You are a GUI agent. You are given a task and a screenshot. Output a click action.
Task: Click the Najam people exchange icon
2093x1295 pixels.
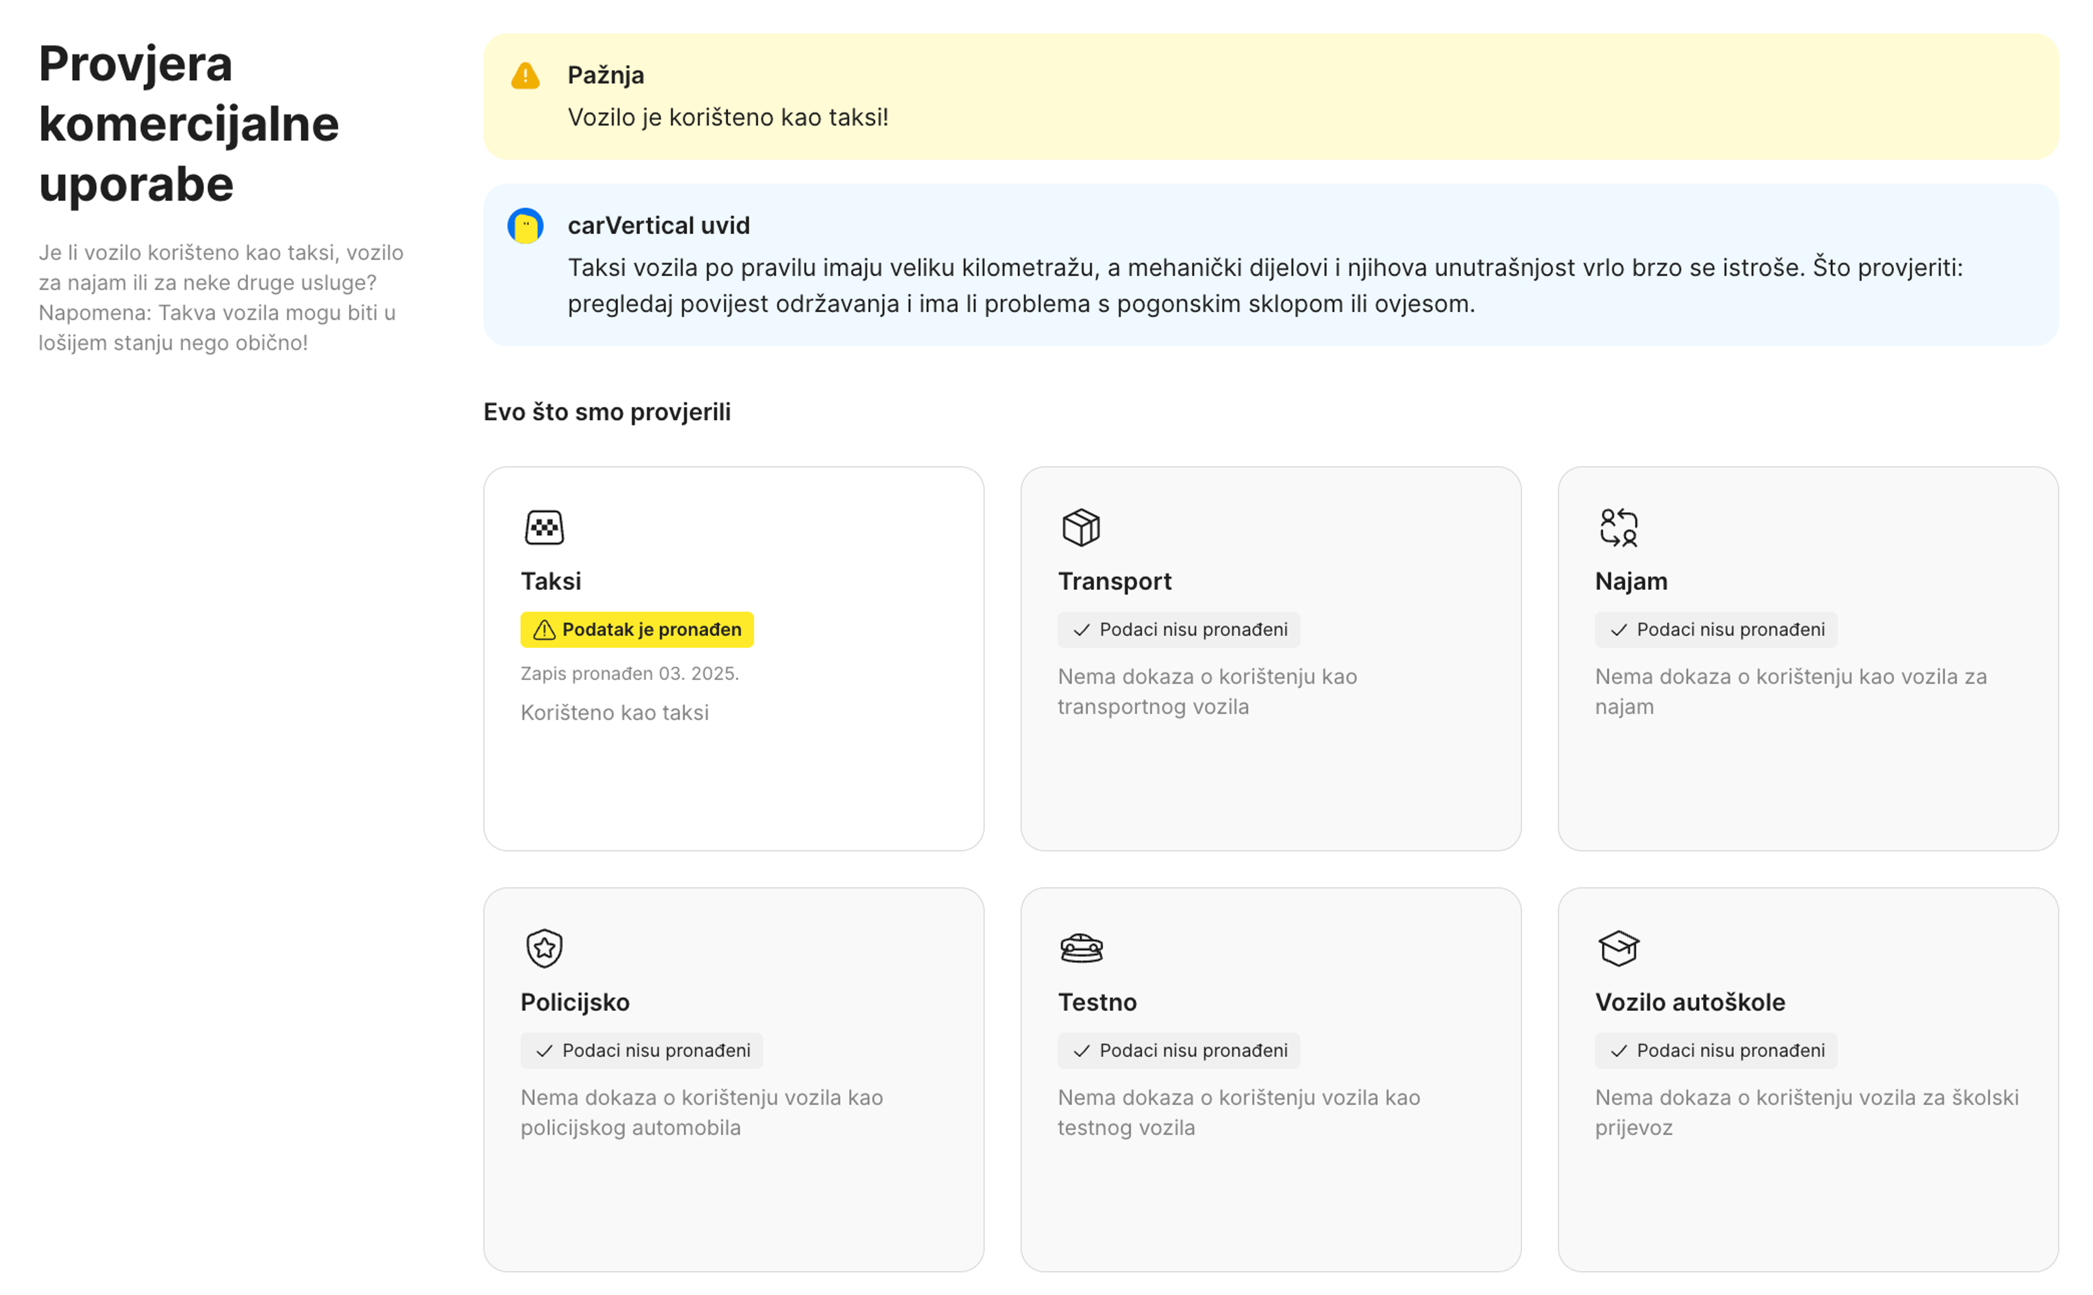[x=1618, y=527]
